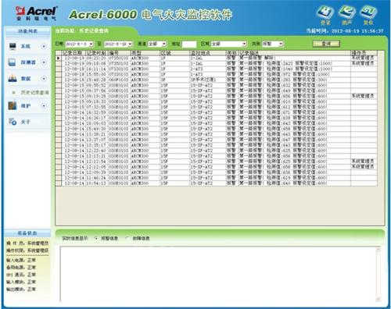Click the 登录 login icon
Image resolution: width=391 pixels, height=309 pixels.
pos(325,12)
